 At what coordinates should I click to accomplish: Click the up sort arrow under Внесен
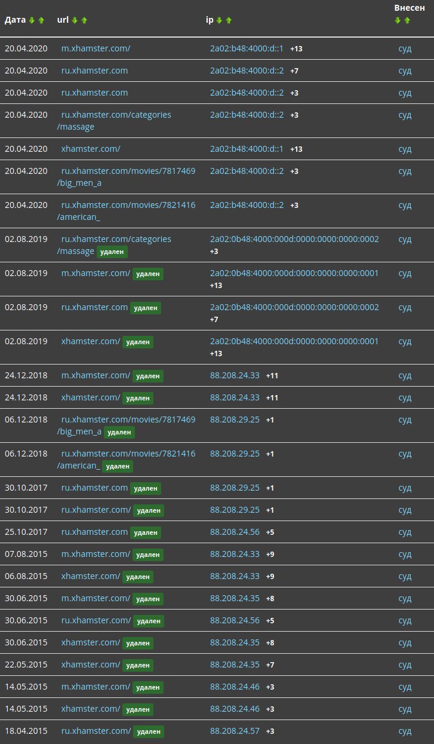[407, 20]
